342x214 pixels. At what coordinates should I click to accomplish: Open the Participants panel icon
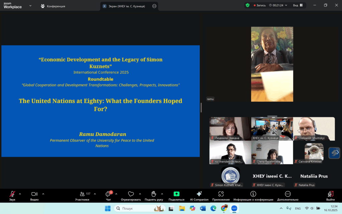[x=82, y=194]
